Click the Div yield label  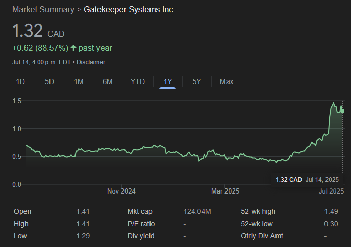click(141, 236)
